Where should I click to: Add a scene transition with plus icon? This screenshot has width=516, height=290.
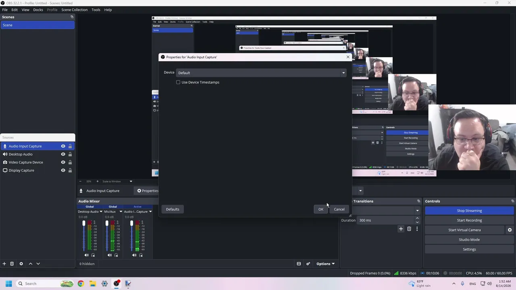pos(401,229)
